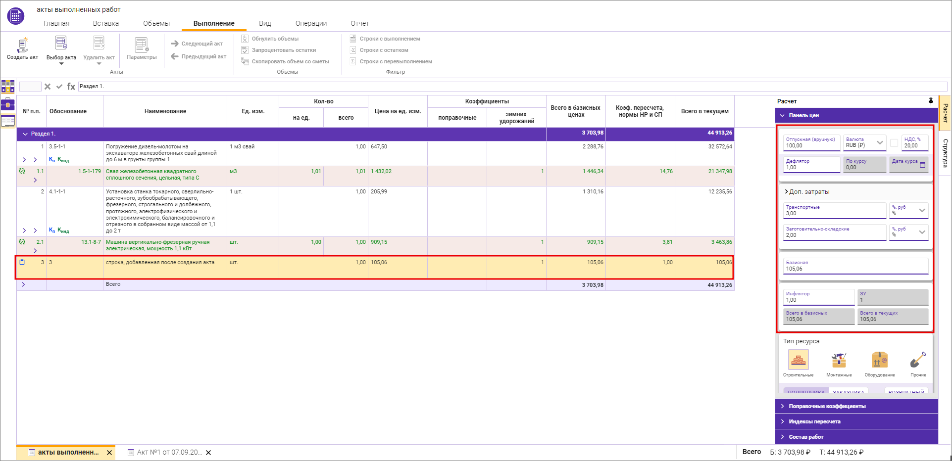Collapse the Раздел 1. row
This screenshot has height=461, width=952.
click(25, 134)
